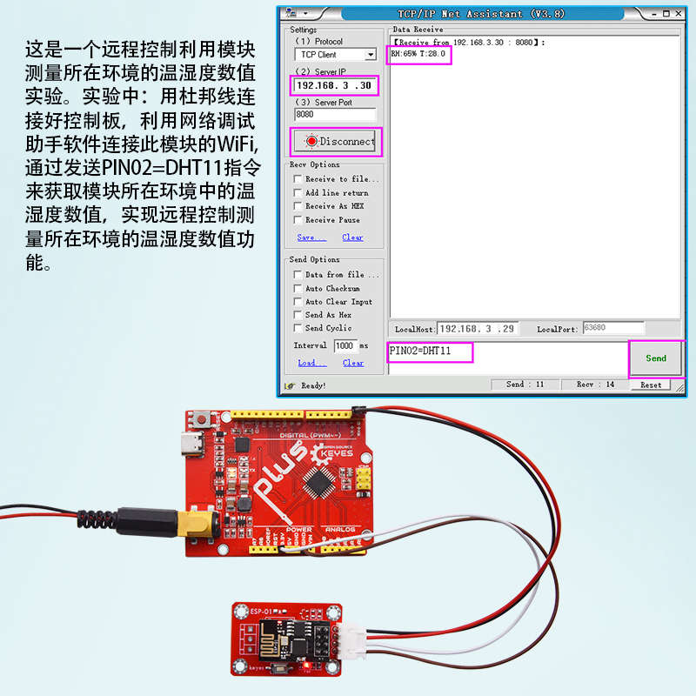Click the Recv : 14 status counter

click(x=595, y=385)
